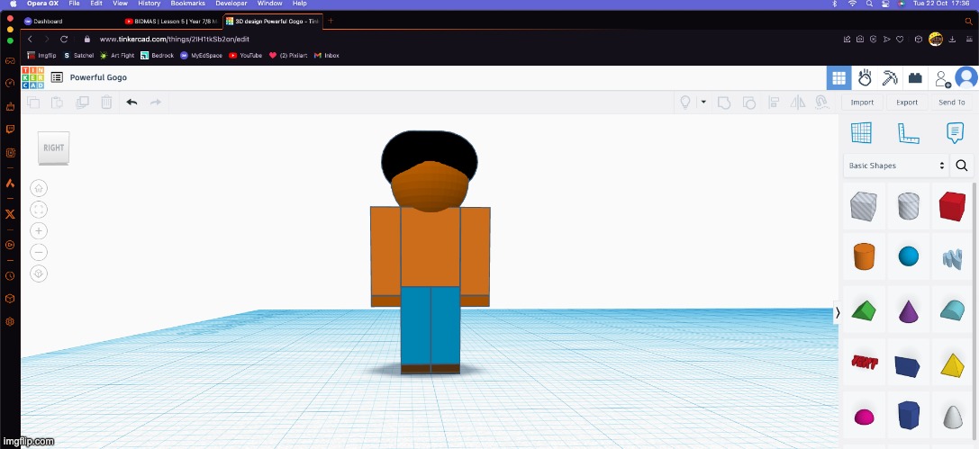979x449 pixels.
Task: Toggle perspective/orthographic view cube button
Action: pos(39,274)
